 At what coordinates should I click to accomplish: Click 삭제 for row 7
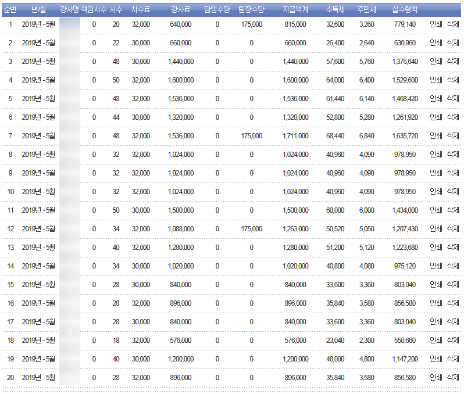[452, 136]
